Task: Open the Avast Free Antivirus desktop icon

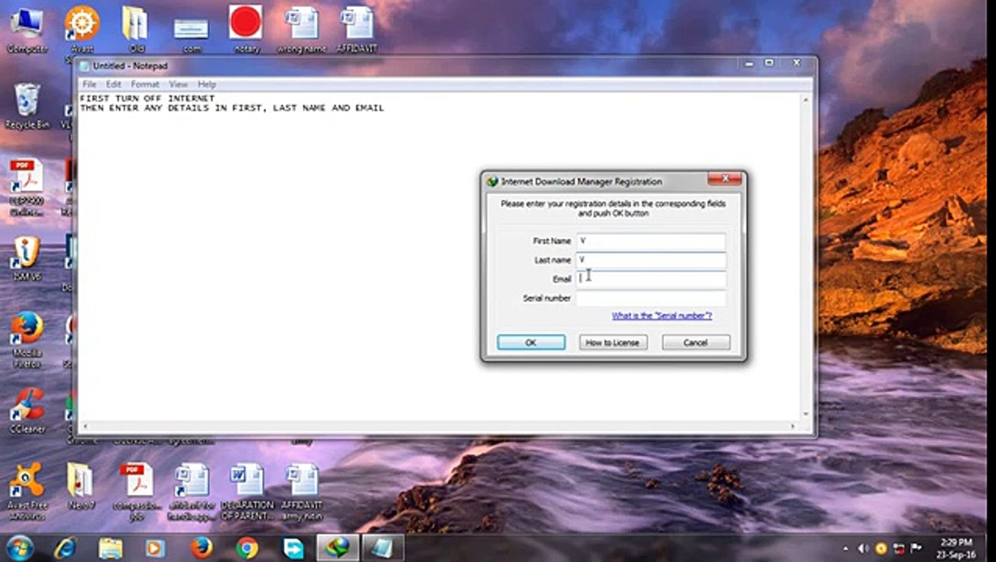Action: pyautogui.click(x=27, y=491)
